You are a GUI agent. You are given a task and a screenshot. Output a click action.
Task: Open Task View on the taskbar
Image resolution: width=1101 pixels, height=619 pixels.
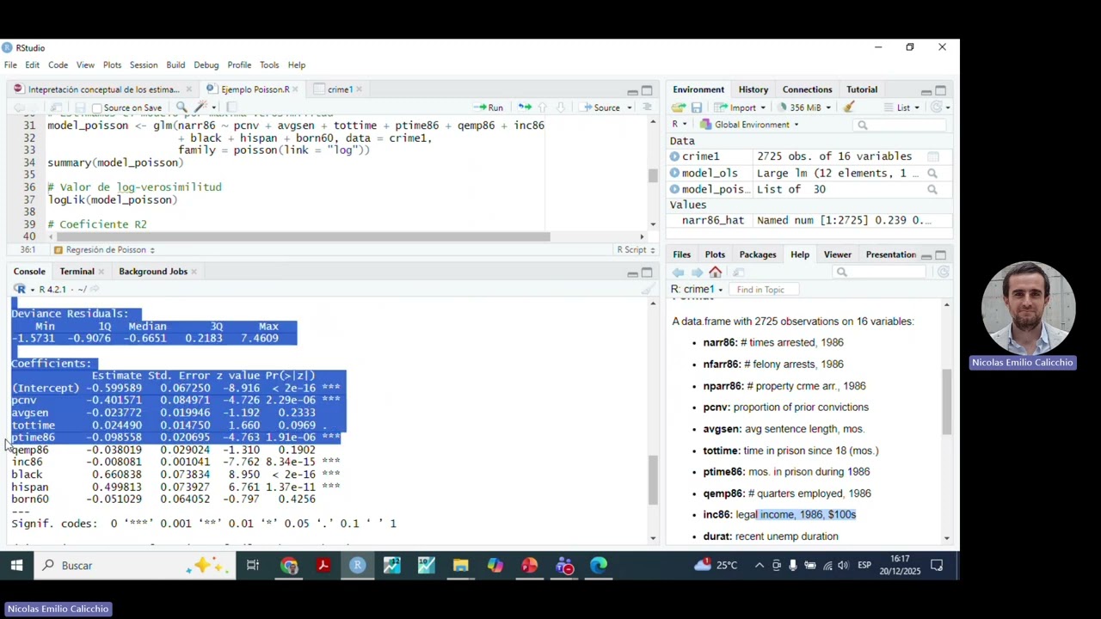pyautogui.click(x=253, y=566)
